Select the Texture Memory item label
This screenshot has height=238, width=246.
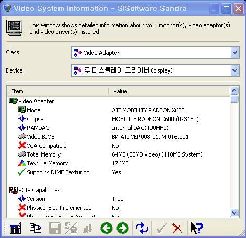tap(48, 163)
